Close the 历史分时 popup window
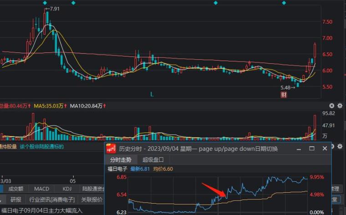Image resolution: width=346 pixels, height=215 pixels. (x=325, y=148)
